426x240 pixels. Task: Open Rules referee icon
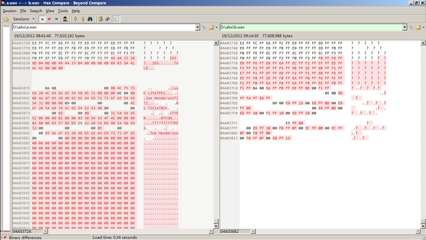[x=65, y=19]
